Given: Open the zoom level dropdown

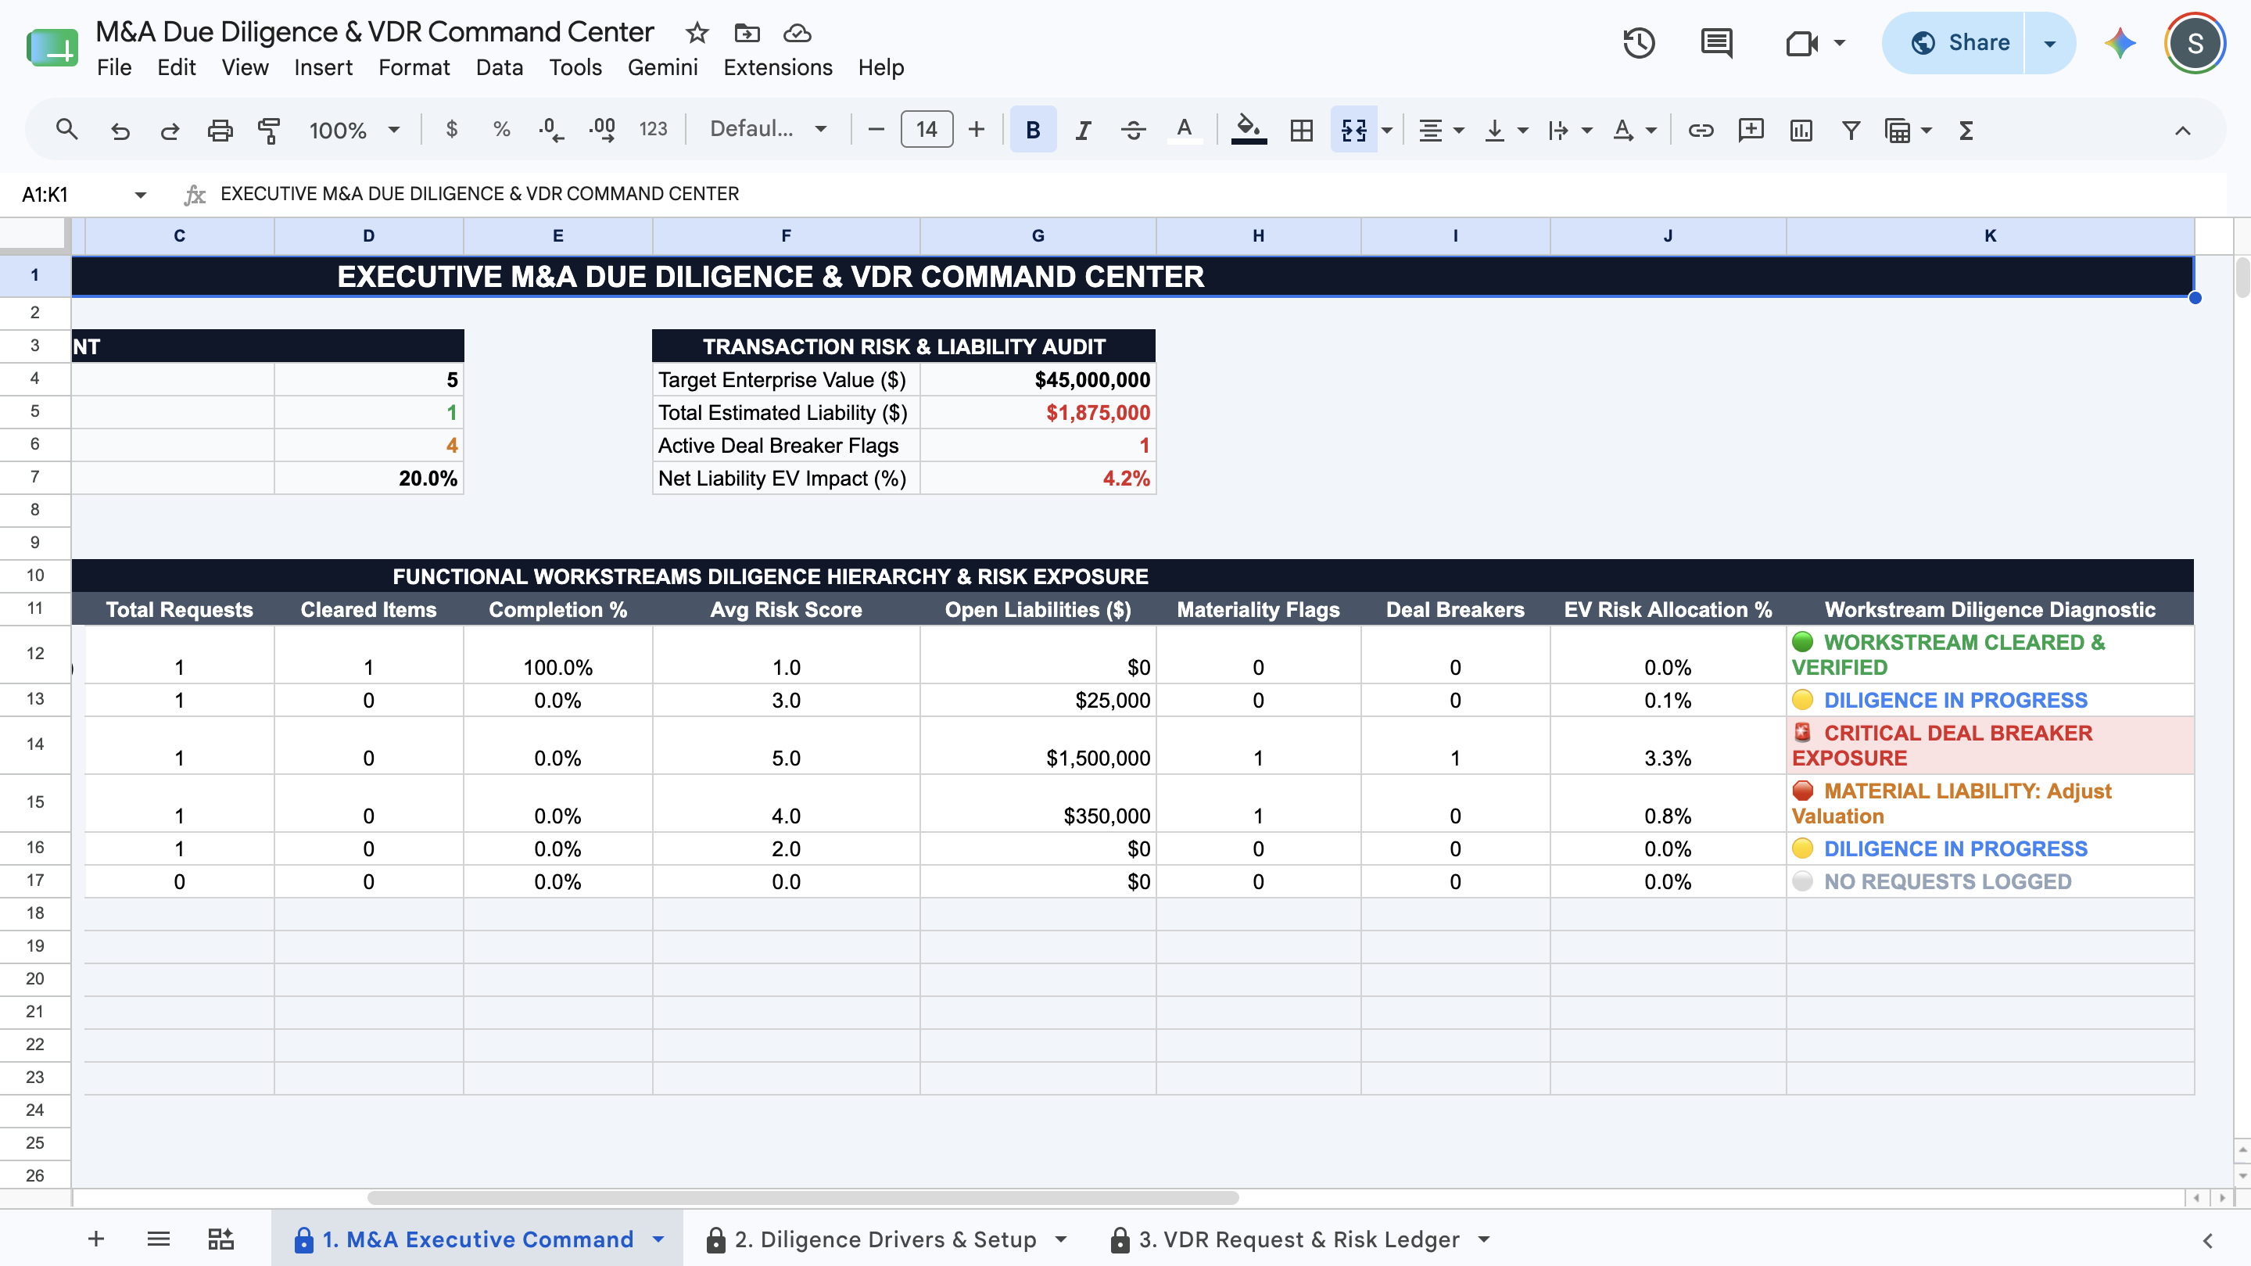Looking at the screenshot, I should click(x=354, y=130).
